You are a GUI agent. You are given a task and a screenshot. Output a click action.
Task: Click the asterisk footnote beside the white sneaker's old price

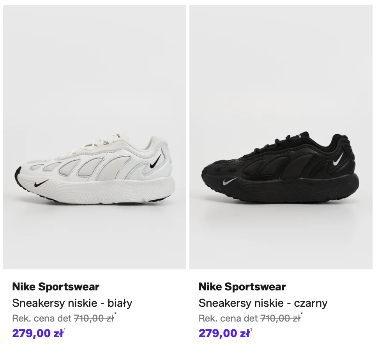pyautogui.click(x=115, y=315)
